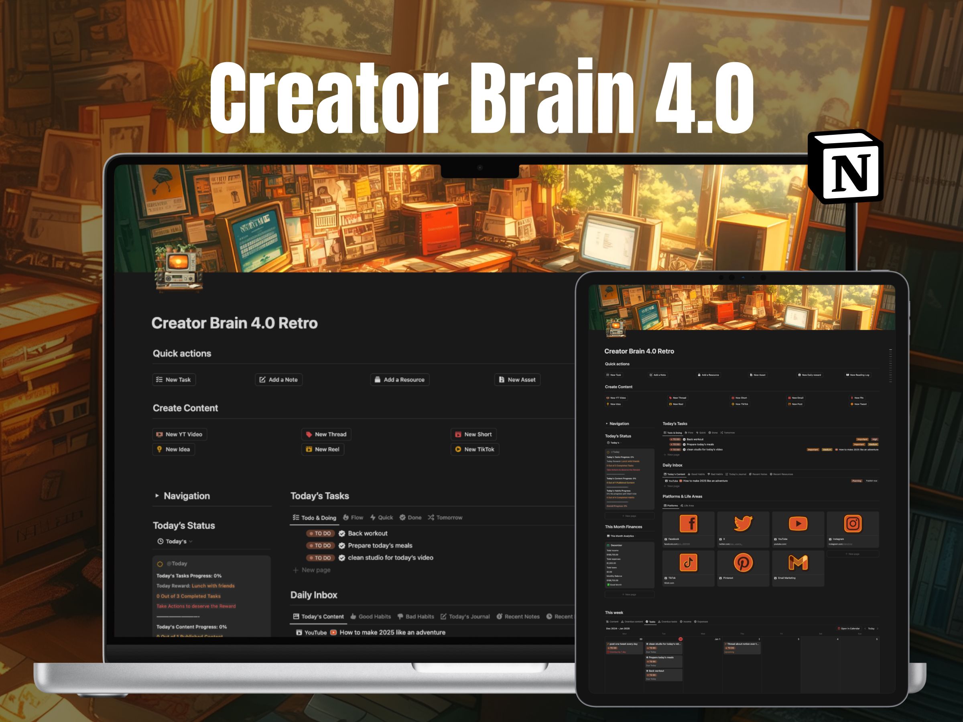Screen dimensions: 963x722
Task: Click New page under Today's Tasks
Action: coord(312,570)
